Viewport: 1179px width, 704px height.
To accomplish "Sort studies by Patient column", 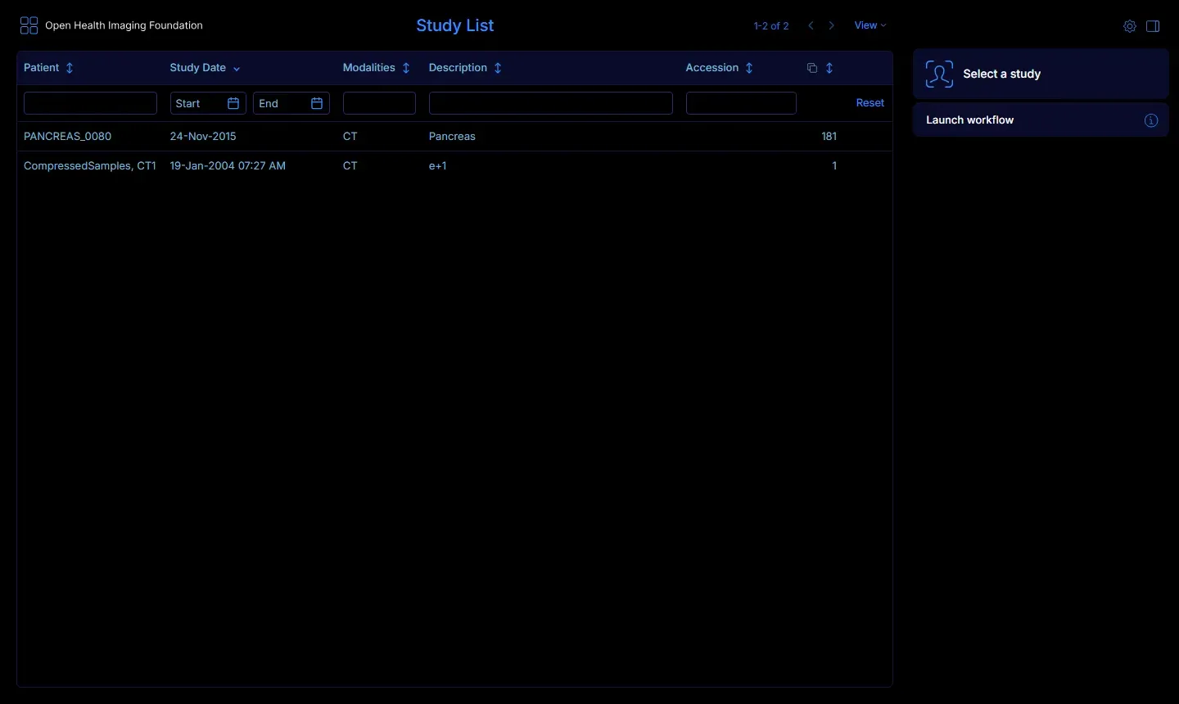I will pos(70,68).
